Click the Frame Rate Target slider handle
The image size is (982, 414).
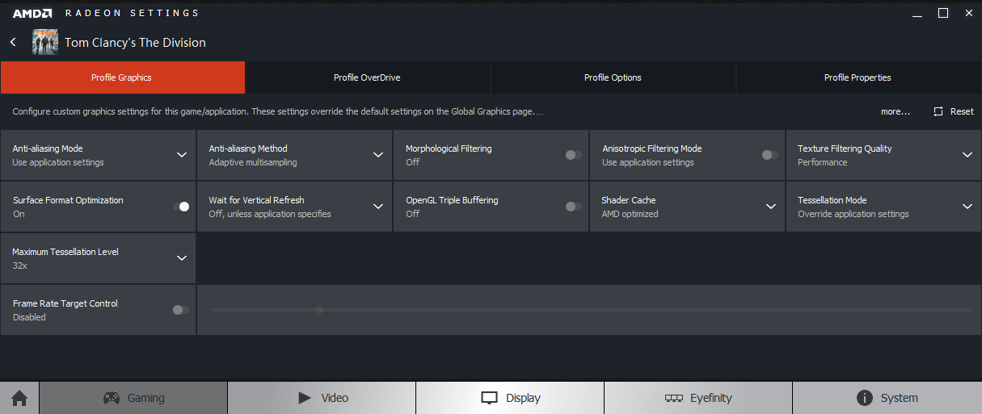tap(319, 310)
